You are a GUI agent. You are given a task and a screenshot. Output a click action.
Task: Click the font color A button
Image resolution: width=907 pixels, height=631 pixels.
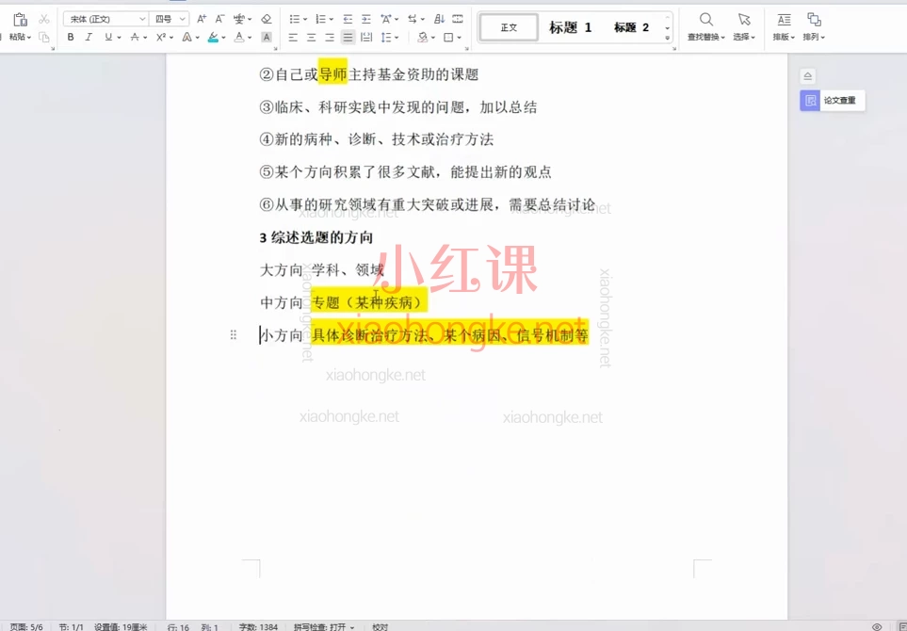[x=239, y=37]
